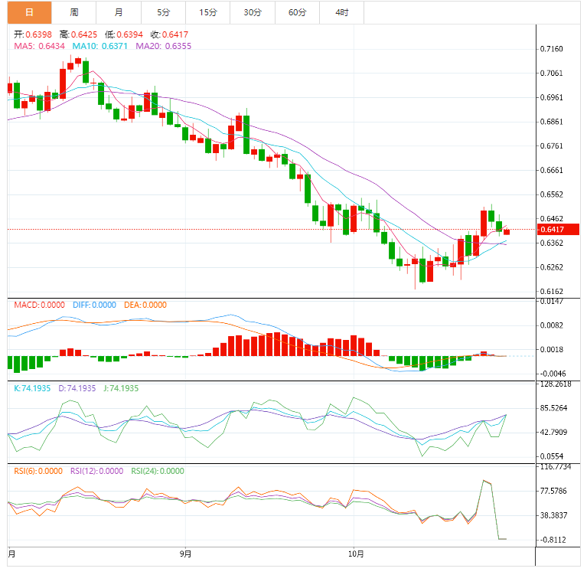Viewport: 587px width, 575px height.
Task: Click the J:74.1935 KDJ label
Action: click(121, 388)
